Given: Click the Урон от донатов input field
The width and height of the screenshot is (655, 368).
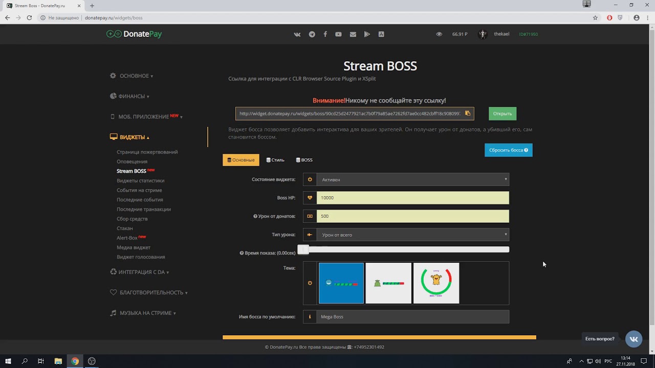Looking at the screenshot, I should [412, 216].
